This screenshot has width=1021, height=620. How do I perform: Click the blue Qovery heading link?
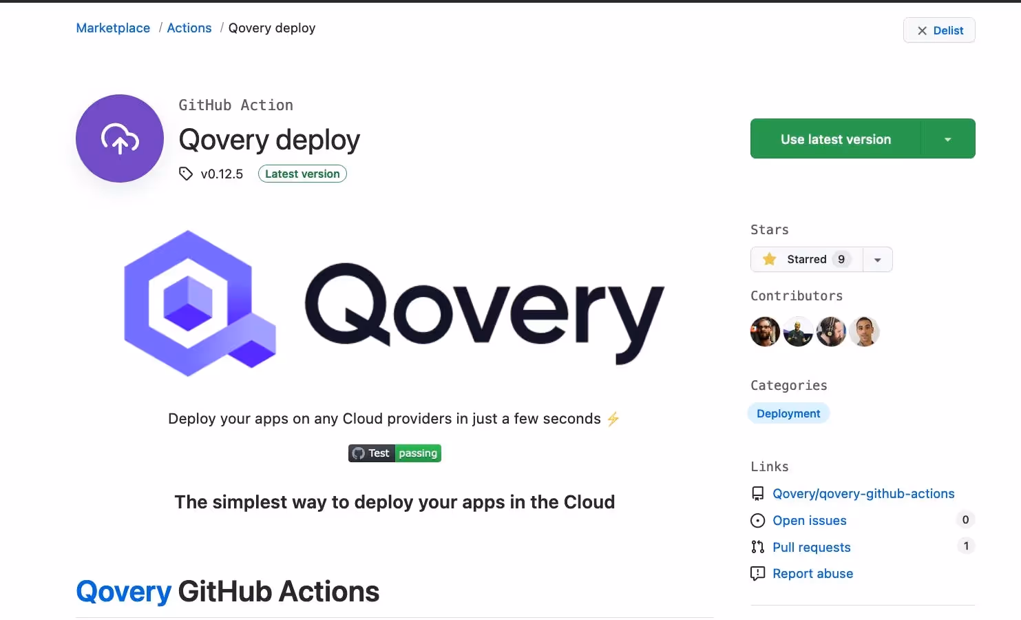click(x=123, y=591)
